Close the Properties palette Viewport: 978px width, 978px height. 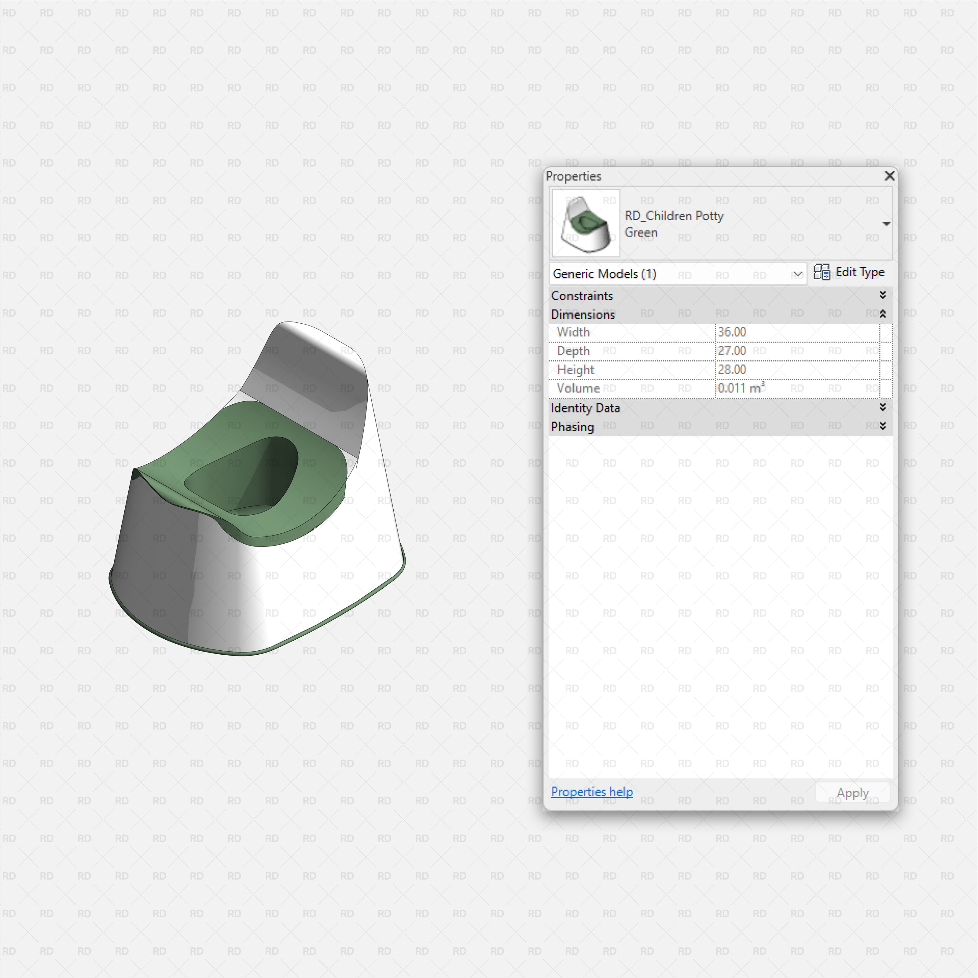coord(889,176)
